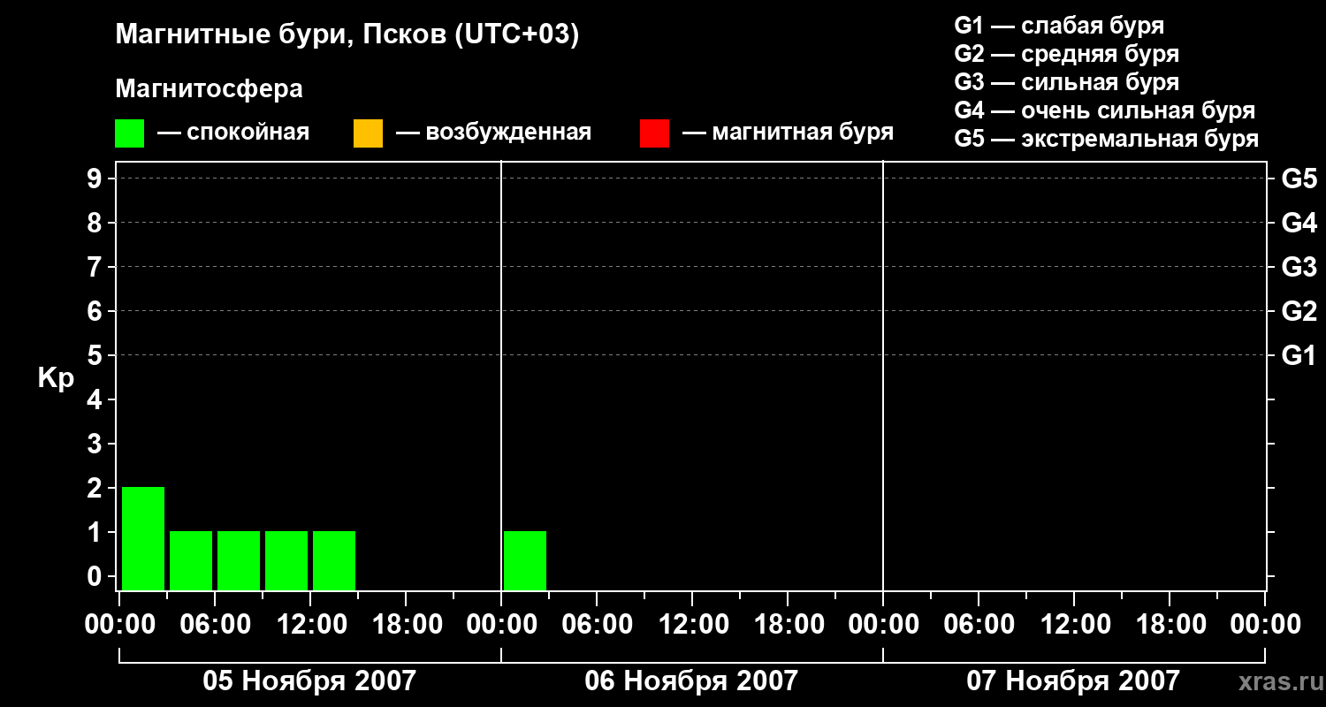The image size is (1326, 707).
Task: Click the 'G5' right axis label
Action: click(1299, 179)
